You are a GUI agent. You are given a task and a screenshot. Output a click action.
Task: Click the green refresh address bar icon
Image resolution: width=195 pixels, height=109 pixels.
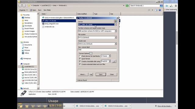pos(127,5)
